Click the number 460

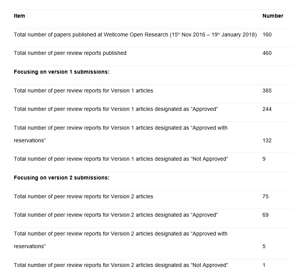pyautogui.click(x=267, y=53)
